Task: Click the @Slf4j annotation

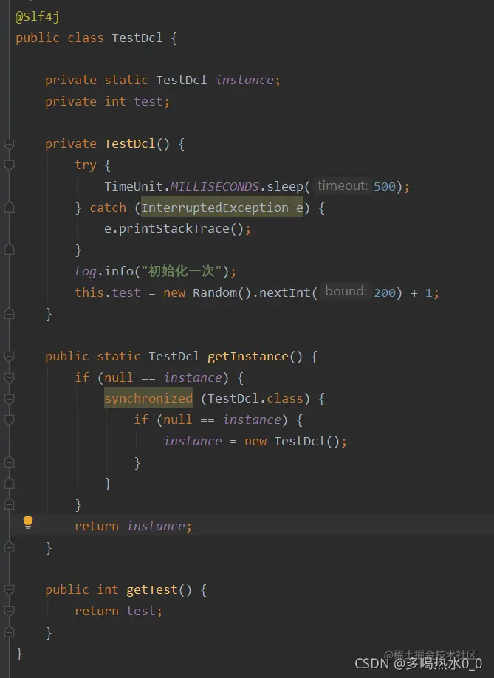Action: pyautogui.click(x=38, y=16)
